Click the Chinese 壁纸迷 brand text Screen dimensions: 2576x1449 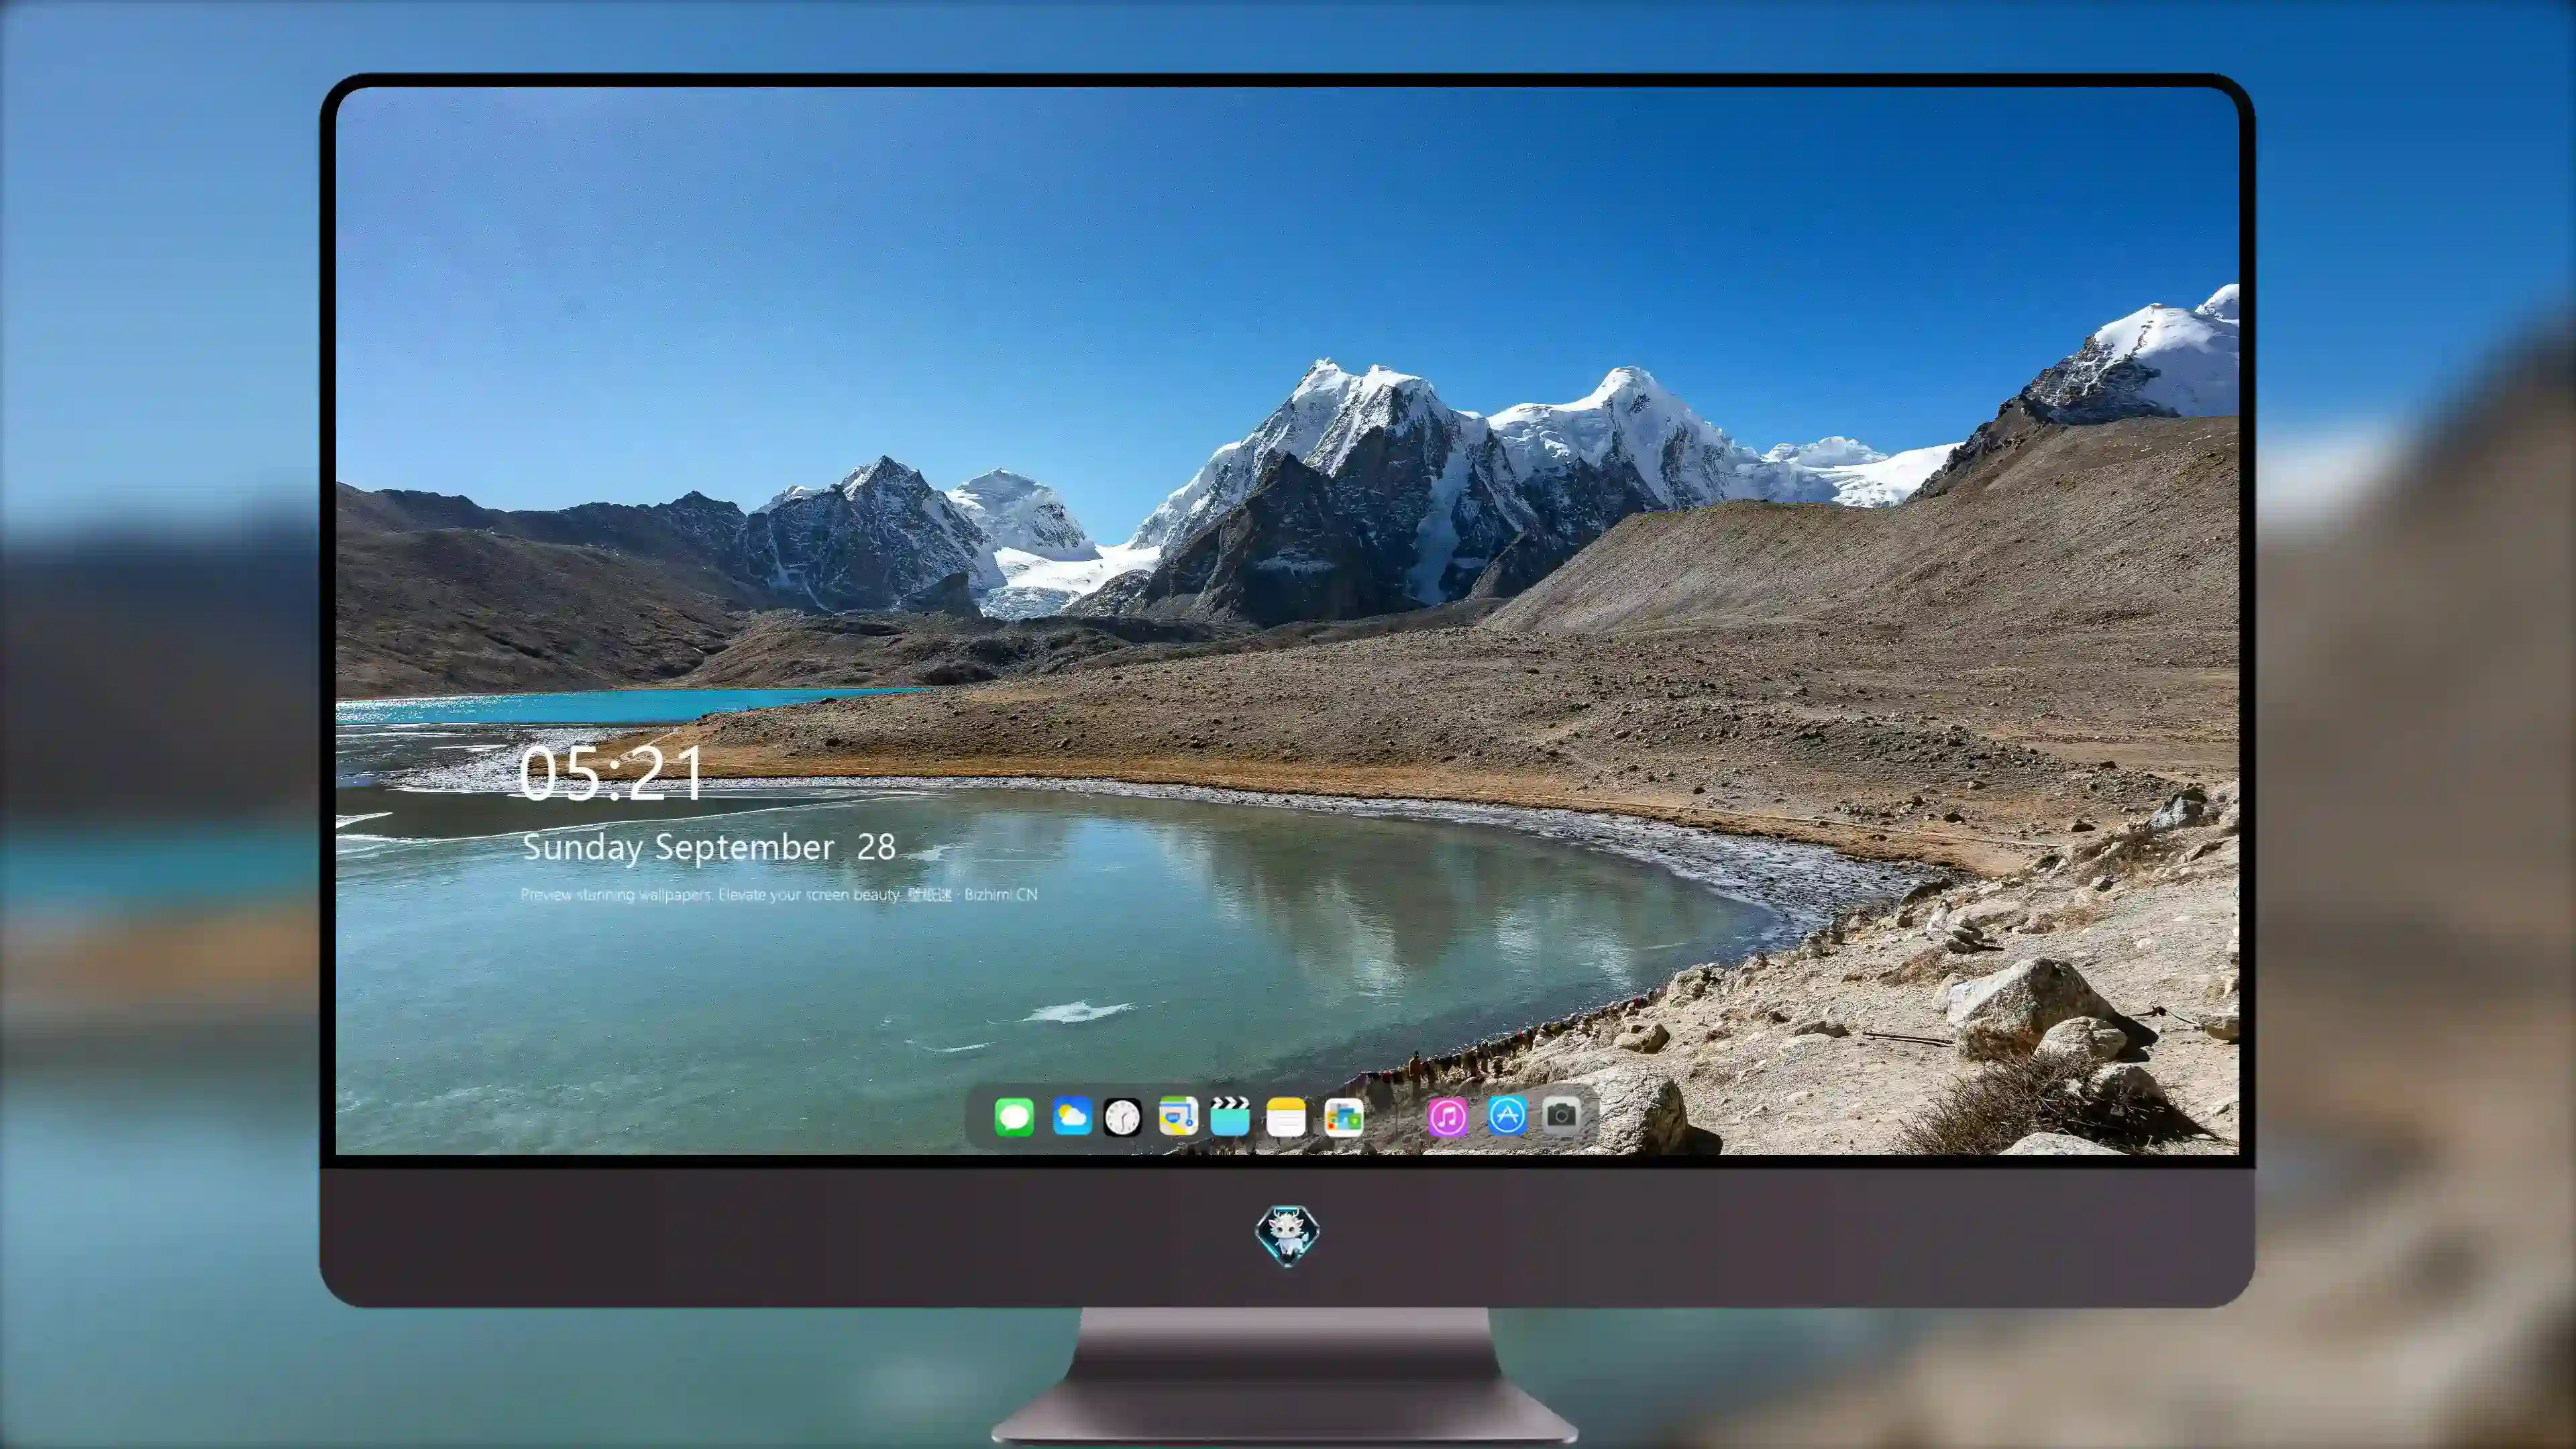(x=929, y=894)
